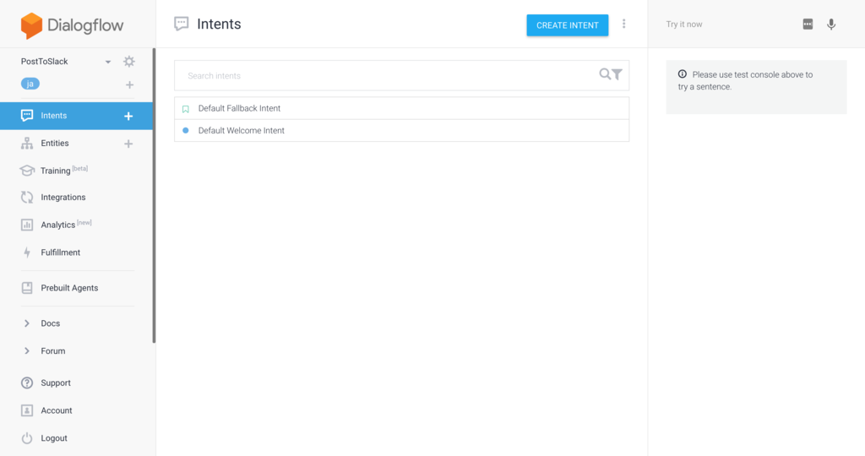Click the Prebuilt Agents book icon

pos(27,288)
